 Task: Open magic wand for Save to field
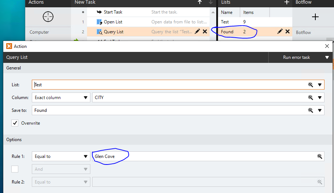pos(311,110)
